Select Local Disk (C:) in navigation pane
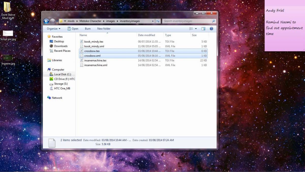Screen dimensions: 305x172 62,74
